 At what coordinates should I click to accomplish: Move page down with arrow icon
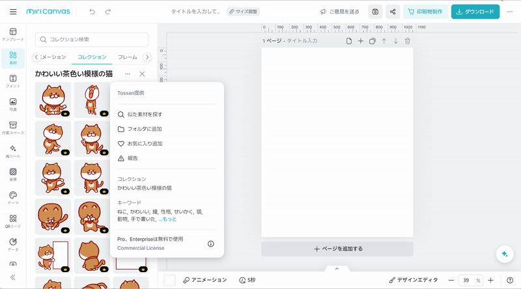click(396, 41)
